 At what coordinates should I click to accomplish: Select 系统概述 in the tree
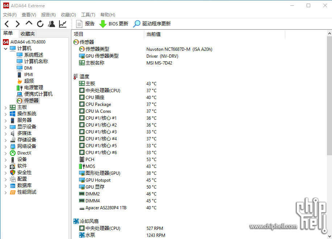[x=30, y=55]
